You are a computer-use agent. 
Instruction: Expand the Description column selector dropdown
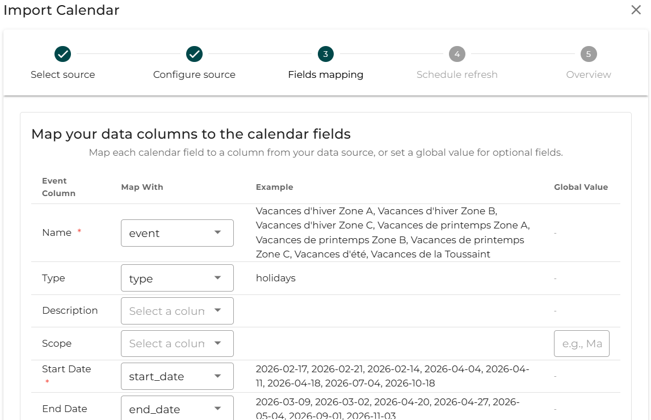[x=177, y=311]
